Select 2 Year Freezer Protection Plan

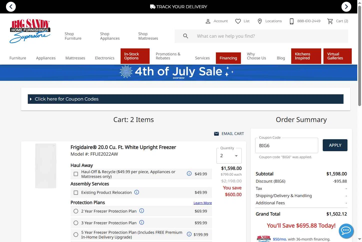pyautogui.click(x=76, y=211)
